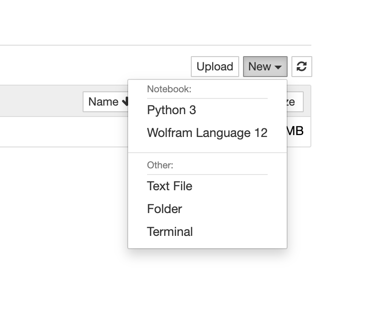Image resolution: width=374 pixels, height=331 pixels.
Task: Click the Other: section header
Action: 160,165
